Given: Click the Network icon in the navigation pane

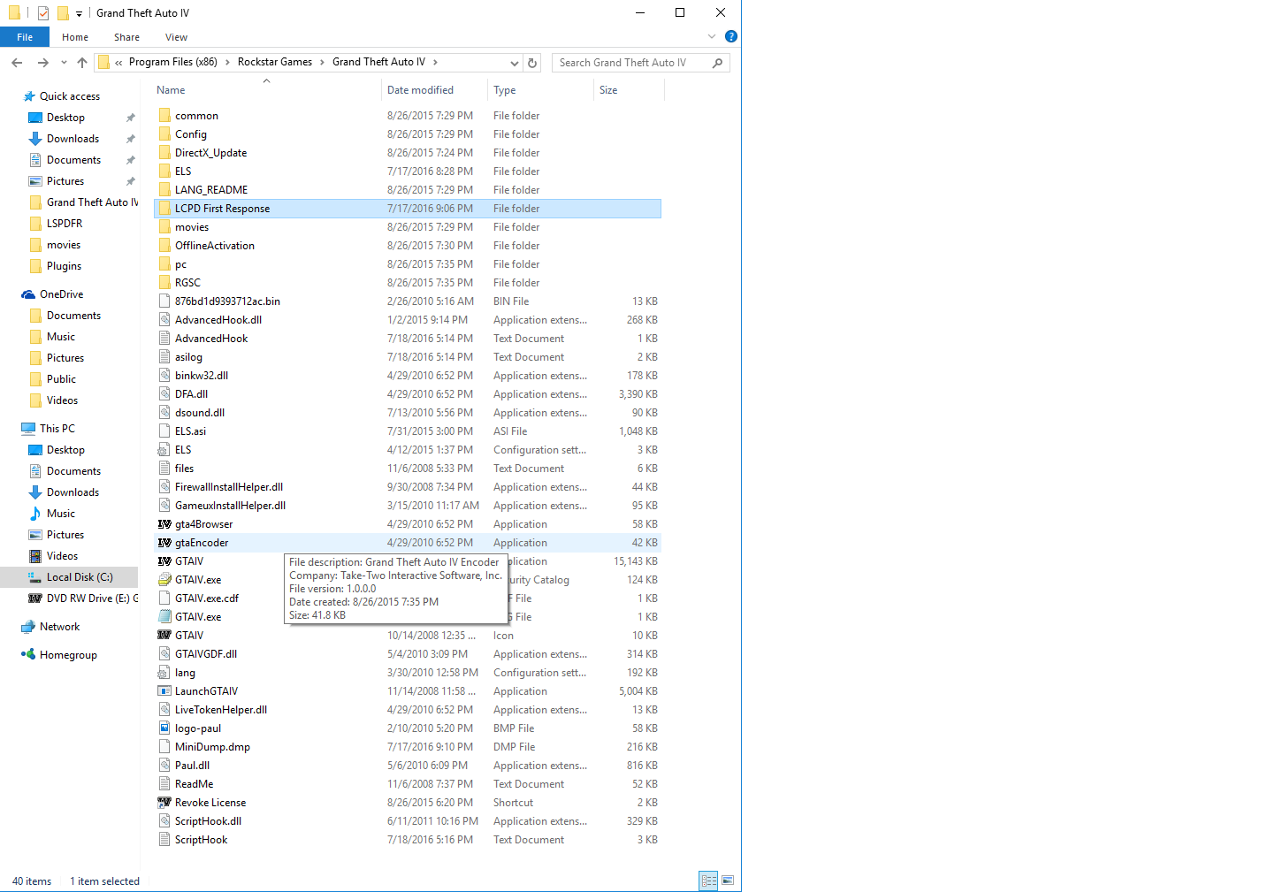Looking at the screenshot, I should coord(28,627).
